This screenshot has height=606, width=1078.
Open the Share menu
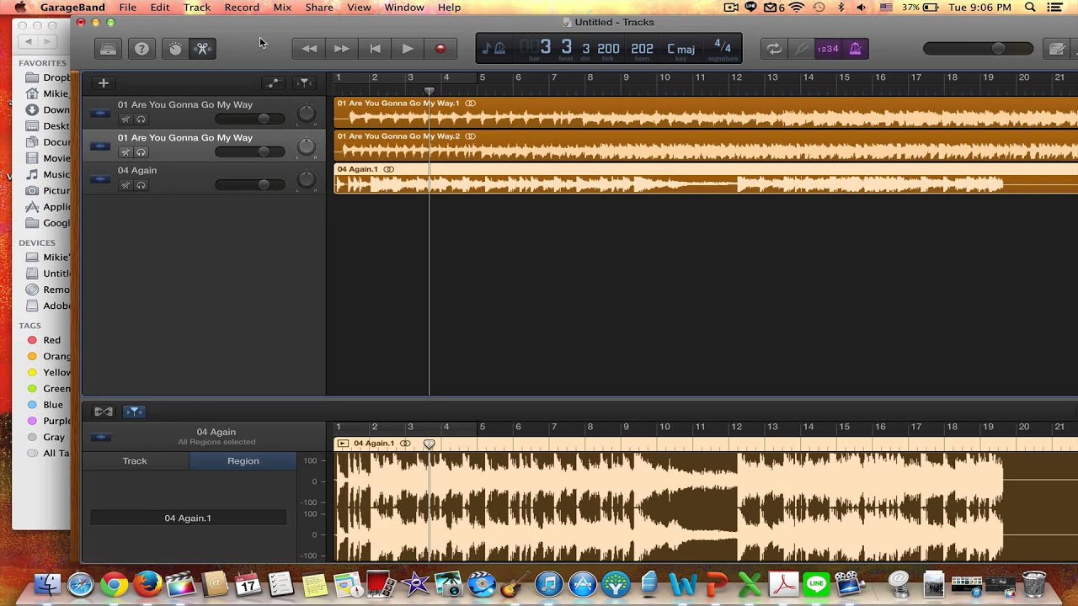pyautogui.click(x=319, y=8)
